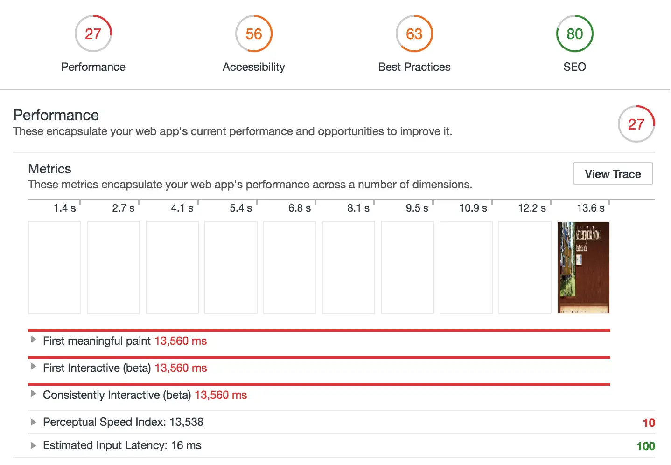The width and height of the screenshot is (671, 465).
Task: Click the Performance score gauge 27 at top
Action: coord(93,34)
